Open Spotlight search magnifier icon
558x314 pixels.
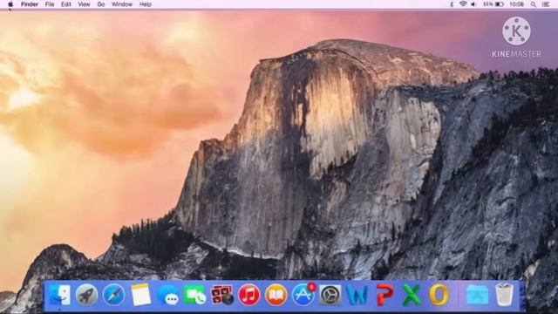533,4
